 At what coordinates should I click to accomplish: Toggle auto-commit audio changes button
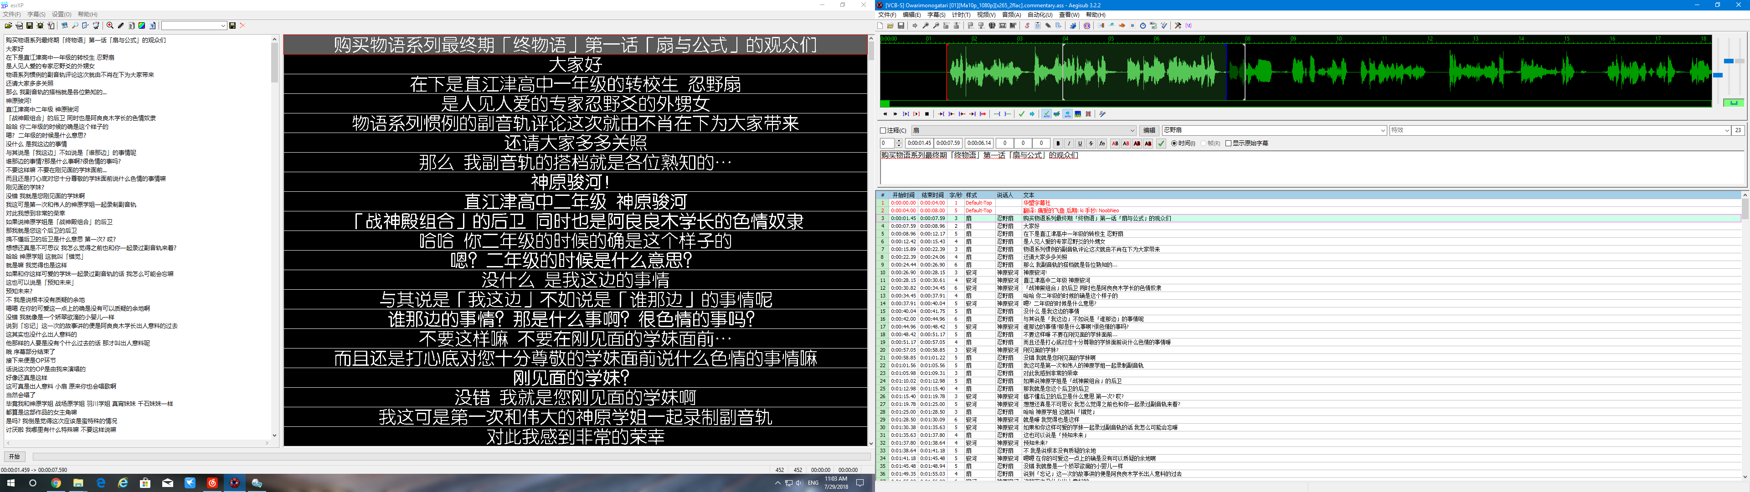[x=1047, y=114]
